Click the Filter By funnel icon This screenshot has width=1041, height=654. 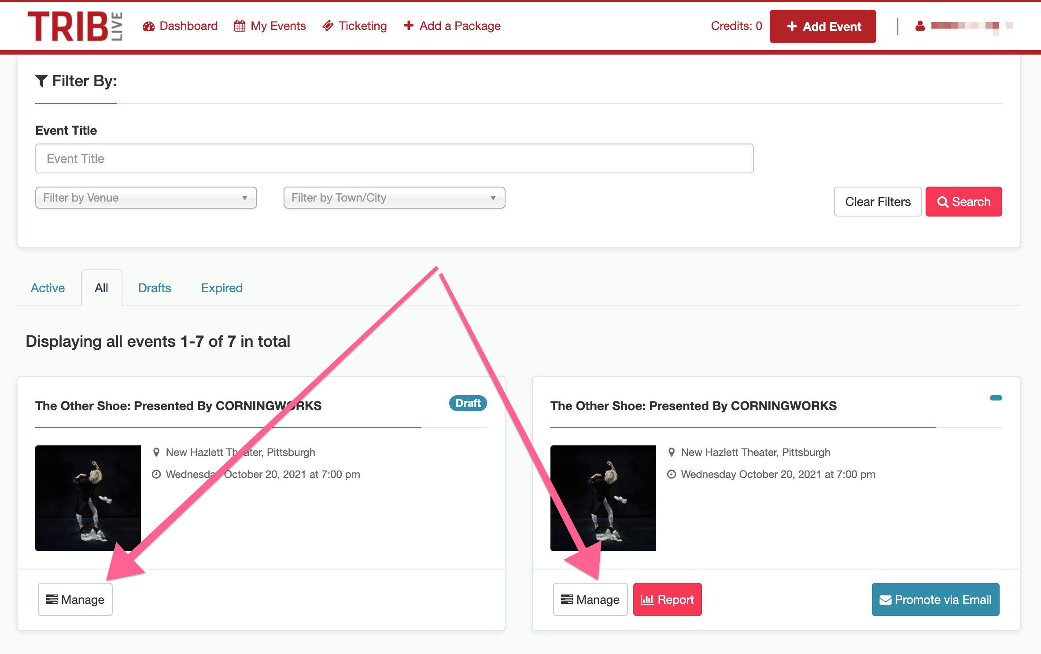pos(41,81)
